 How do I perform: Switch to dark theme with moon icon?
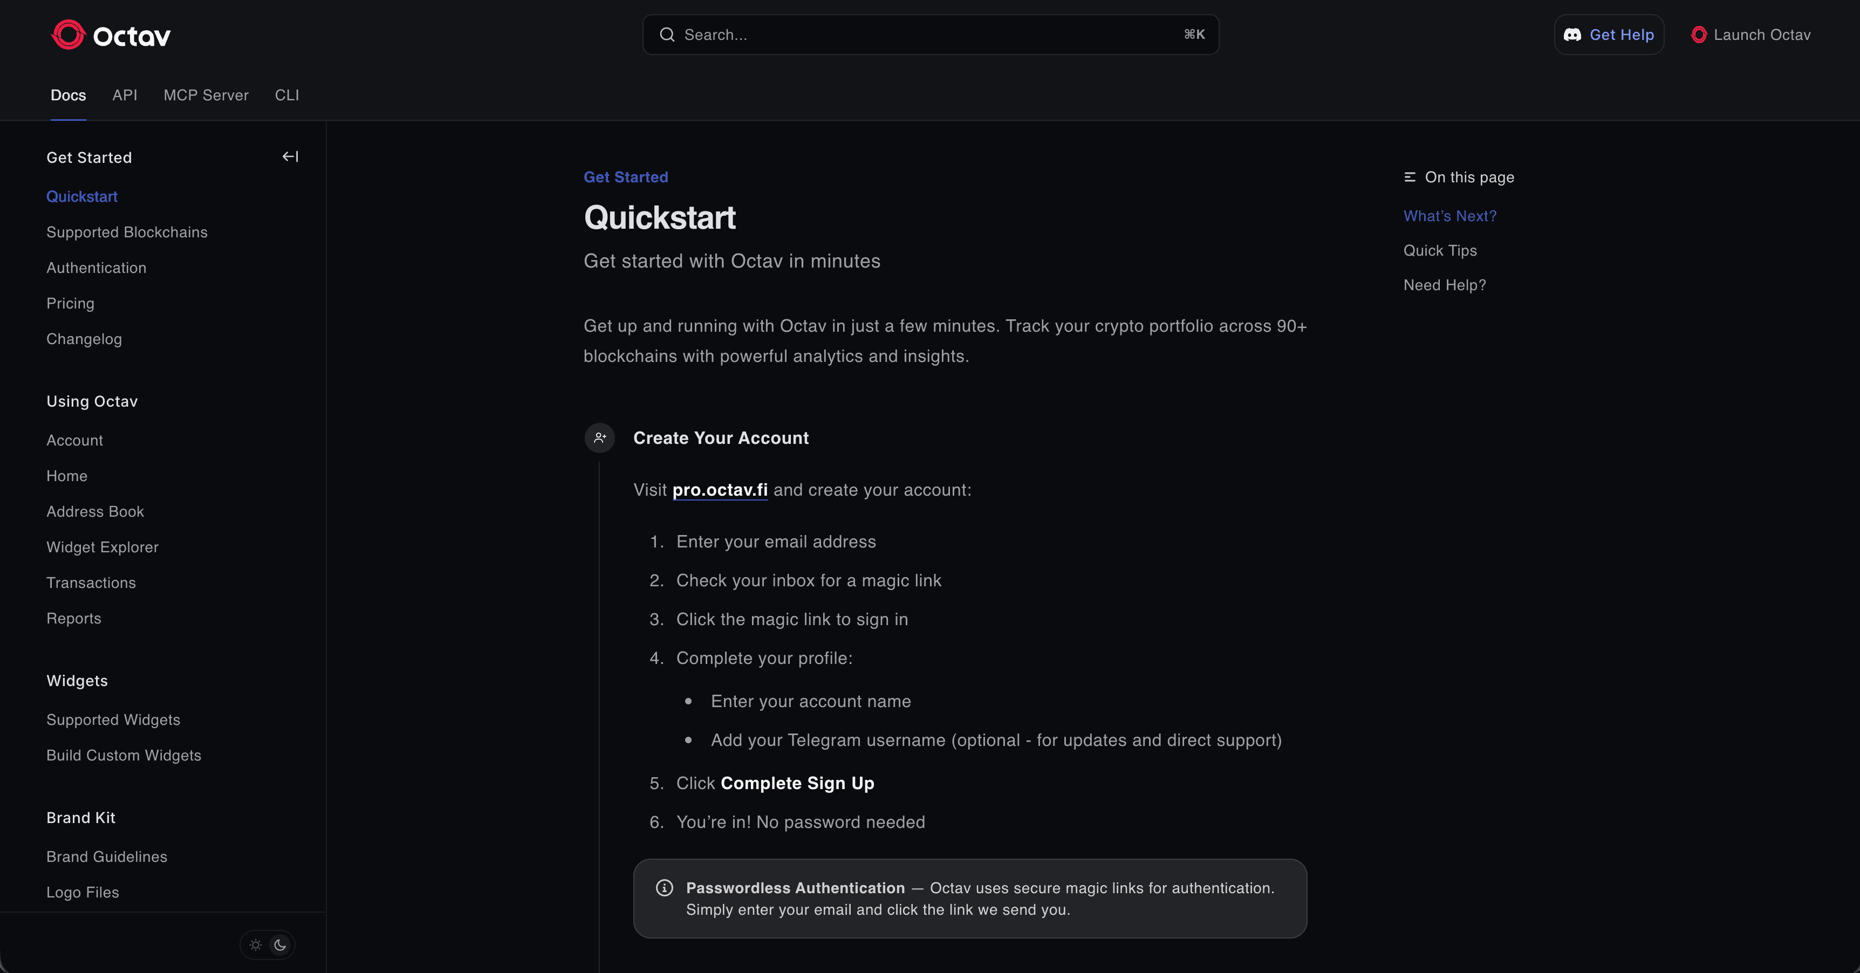(x=280, y=945)
